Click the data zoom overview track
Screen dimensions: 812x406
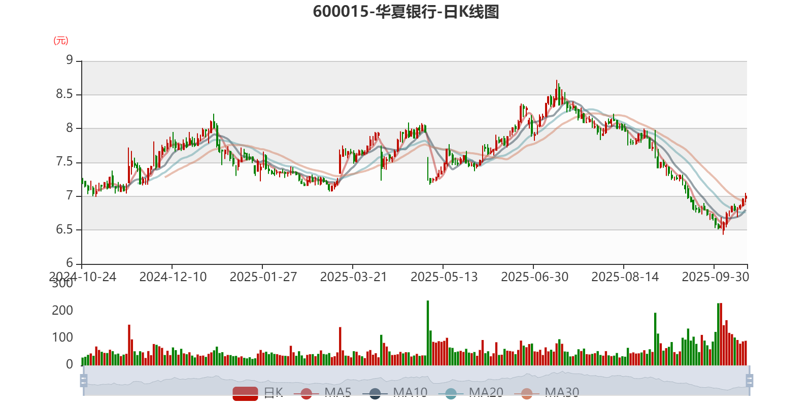tap(416, 380)
